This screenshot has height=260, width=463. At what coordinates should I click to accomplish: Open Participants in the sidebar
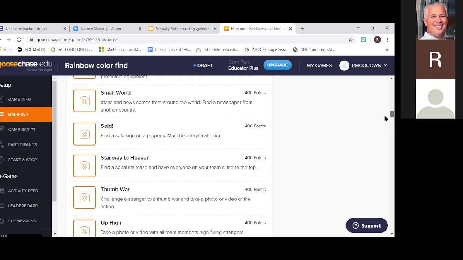[22, 144]
